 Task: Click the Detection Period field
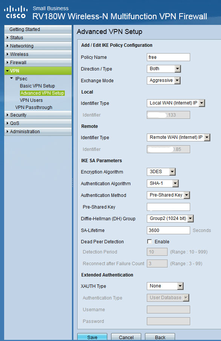157,252
